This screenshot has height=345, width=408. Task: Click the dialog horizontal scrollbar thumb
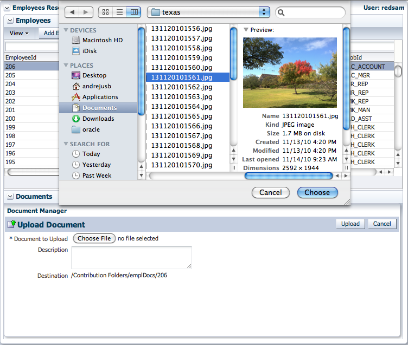[289, 176]
